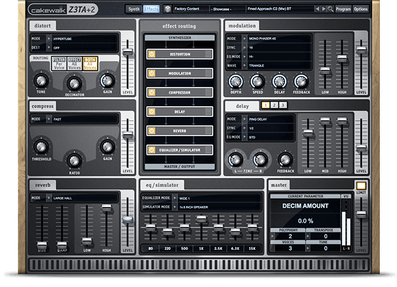Select Both All Voices routing

coord(90,63)
